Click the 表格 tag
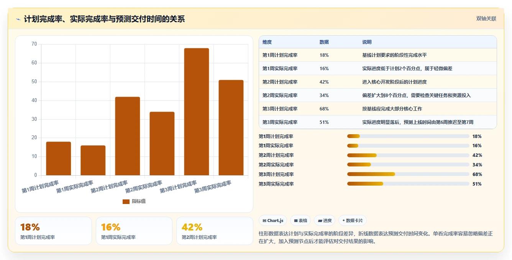This screenshot has height=260, width=512. pyautogui.click(x=300, y=221)
